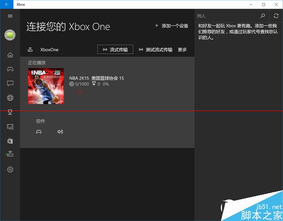
Task: Select the console Connect icon in sidebar
Action: [x=10, y=154]
